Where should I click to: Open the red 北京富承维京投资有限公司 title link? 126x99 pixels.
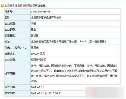(x=20, y=6)
